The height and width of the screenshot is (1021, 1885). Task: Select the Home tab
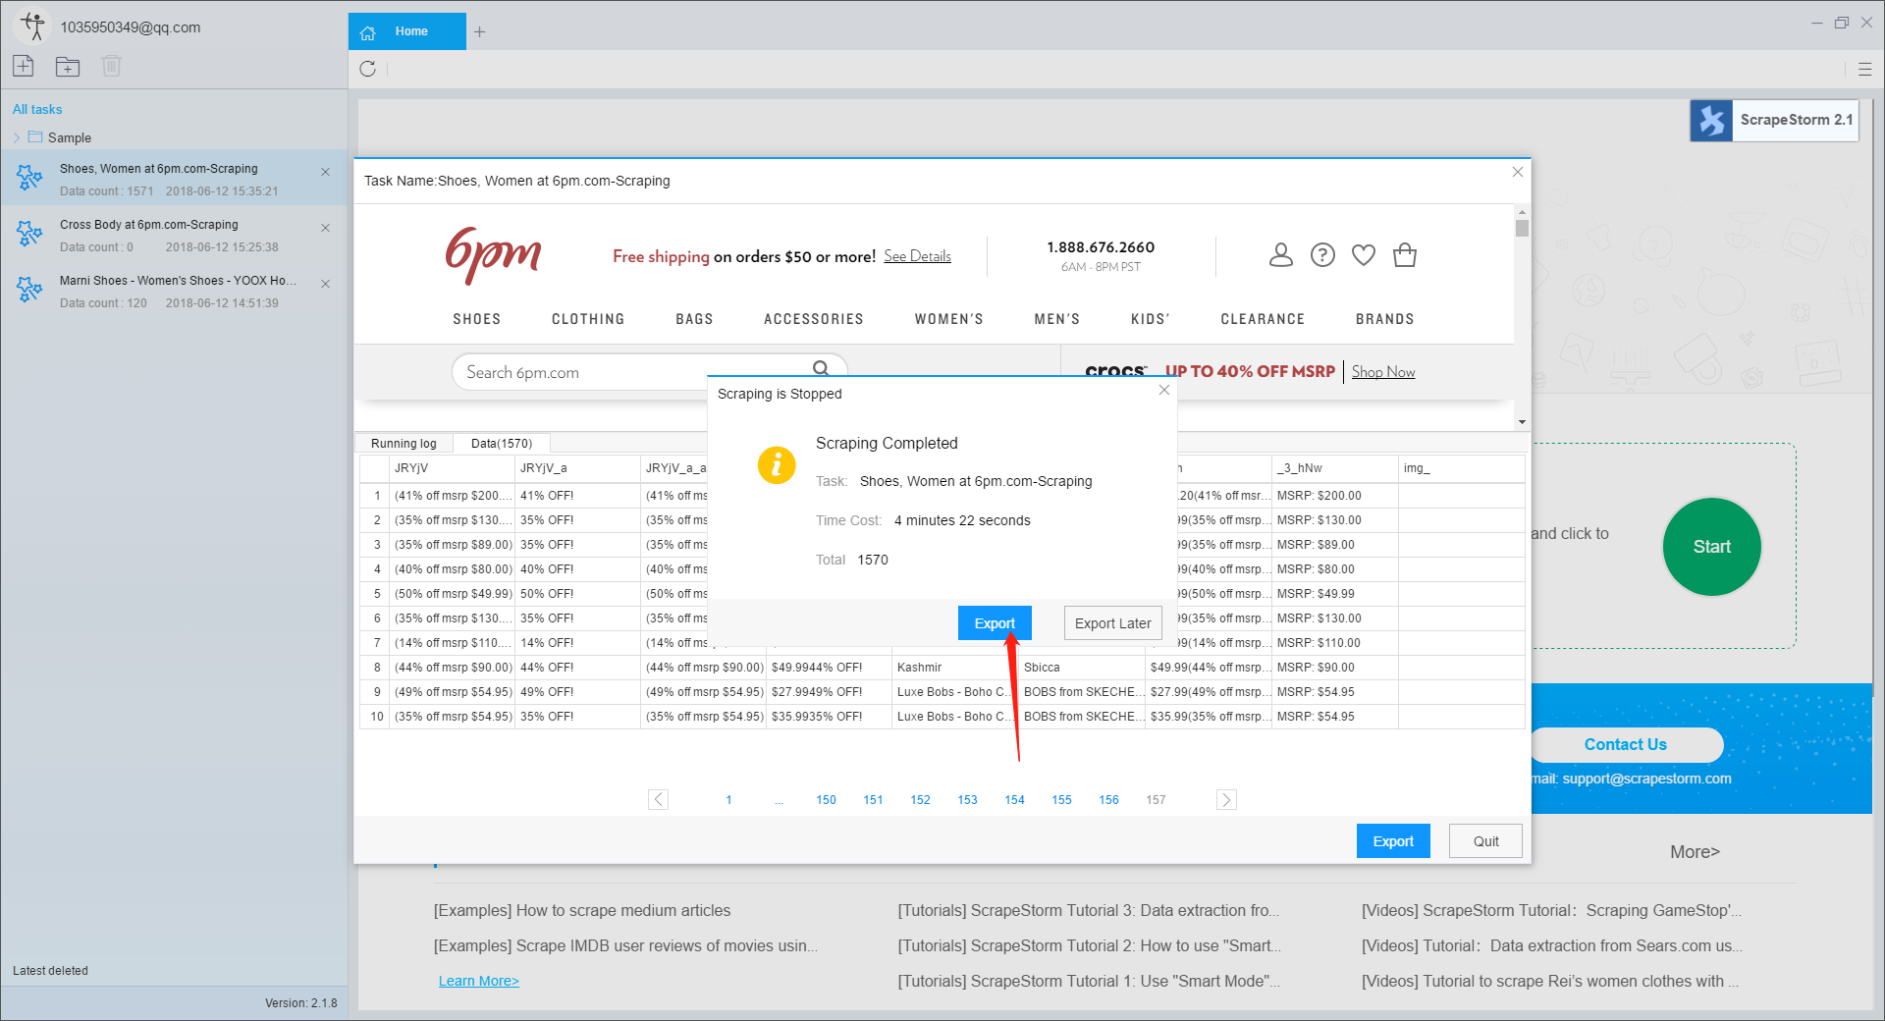point(407,31)
